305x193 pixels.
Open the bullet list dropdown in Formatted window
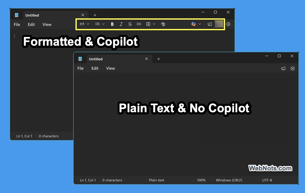coord(100,24)
